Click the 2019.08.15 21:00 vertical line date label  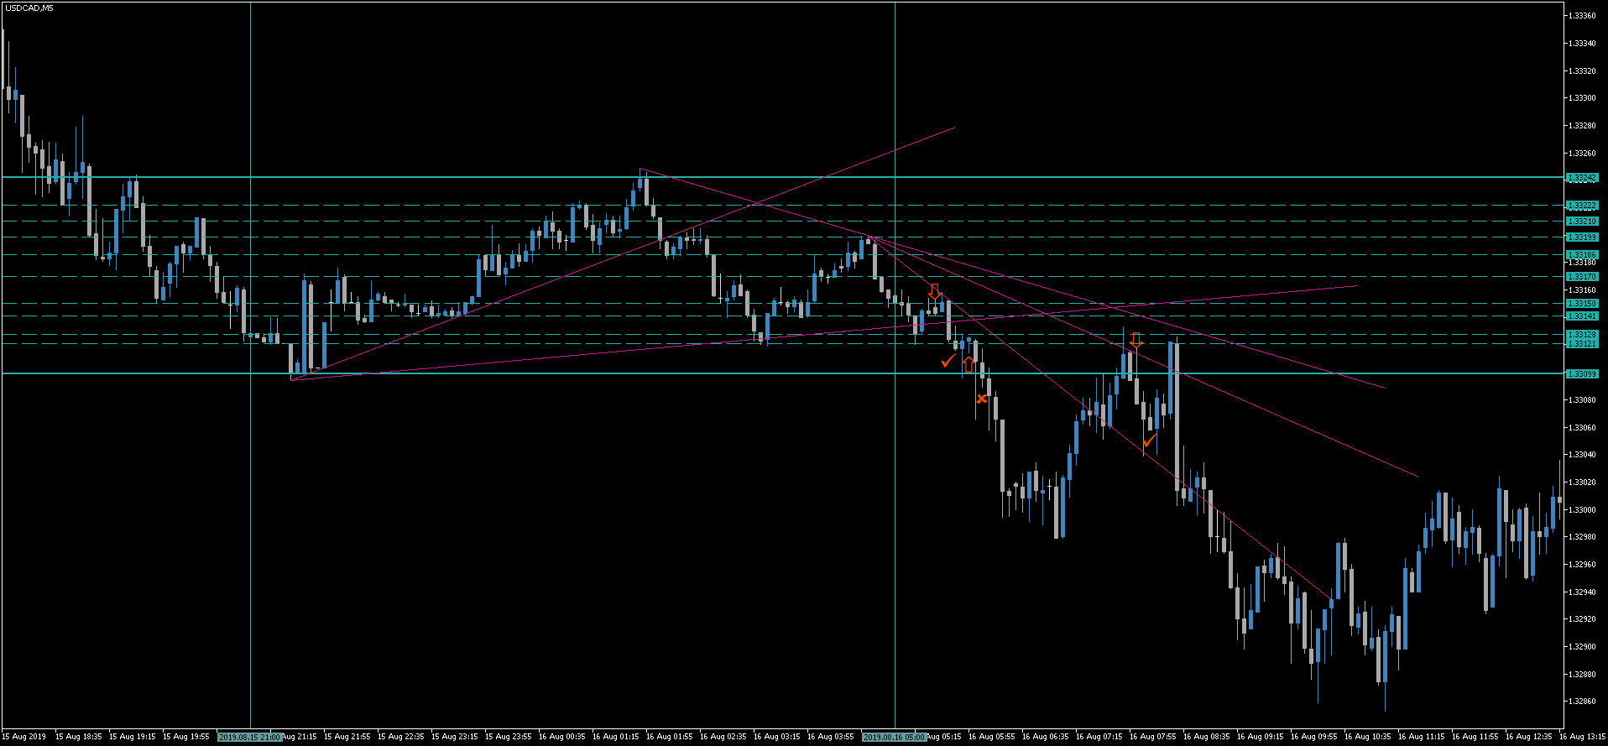coord(250,737)
